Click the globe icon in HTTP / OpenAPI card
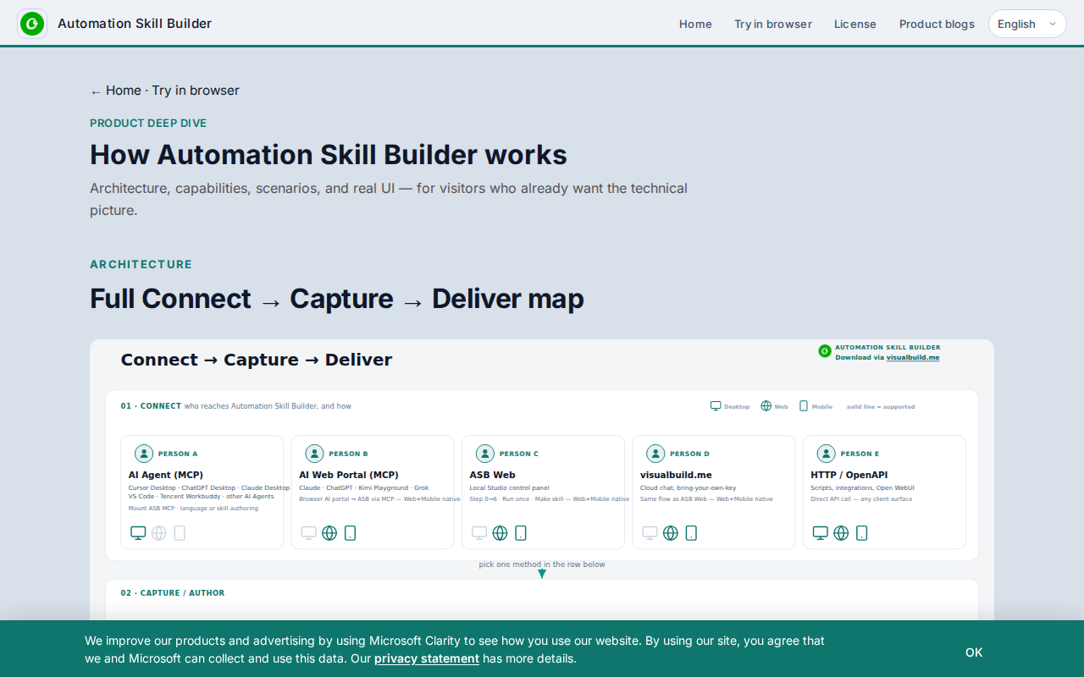The height and width of the screenshot is (677, 1084). [x=841, y=533]
